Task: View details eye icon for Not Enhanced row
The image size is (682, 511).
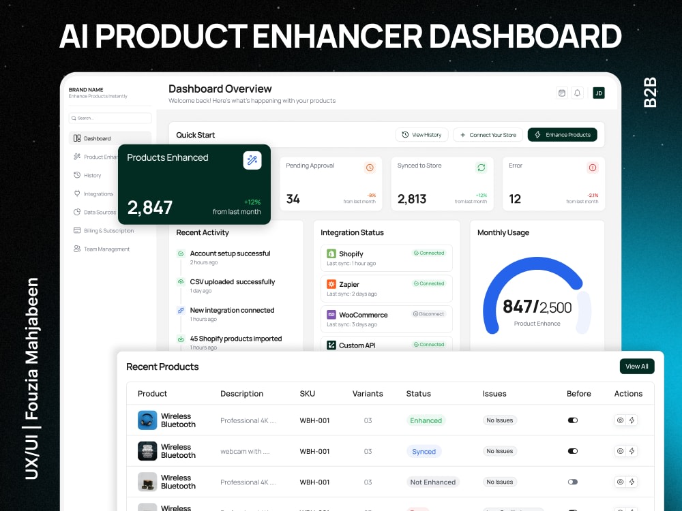Action: (620, 482)
